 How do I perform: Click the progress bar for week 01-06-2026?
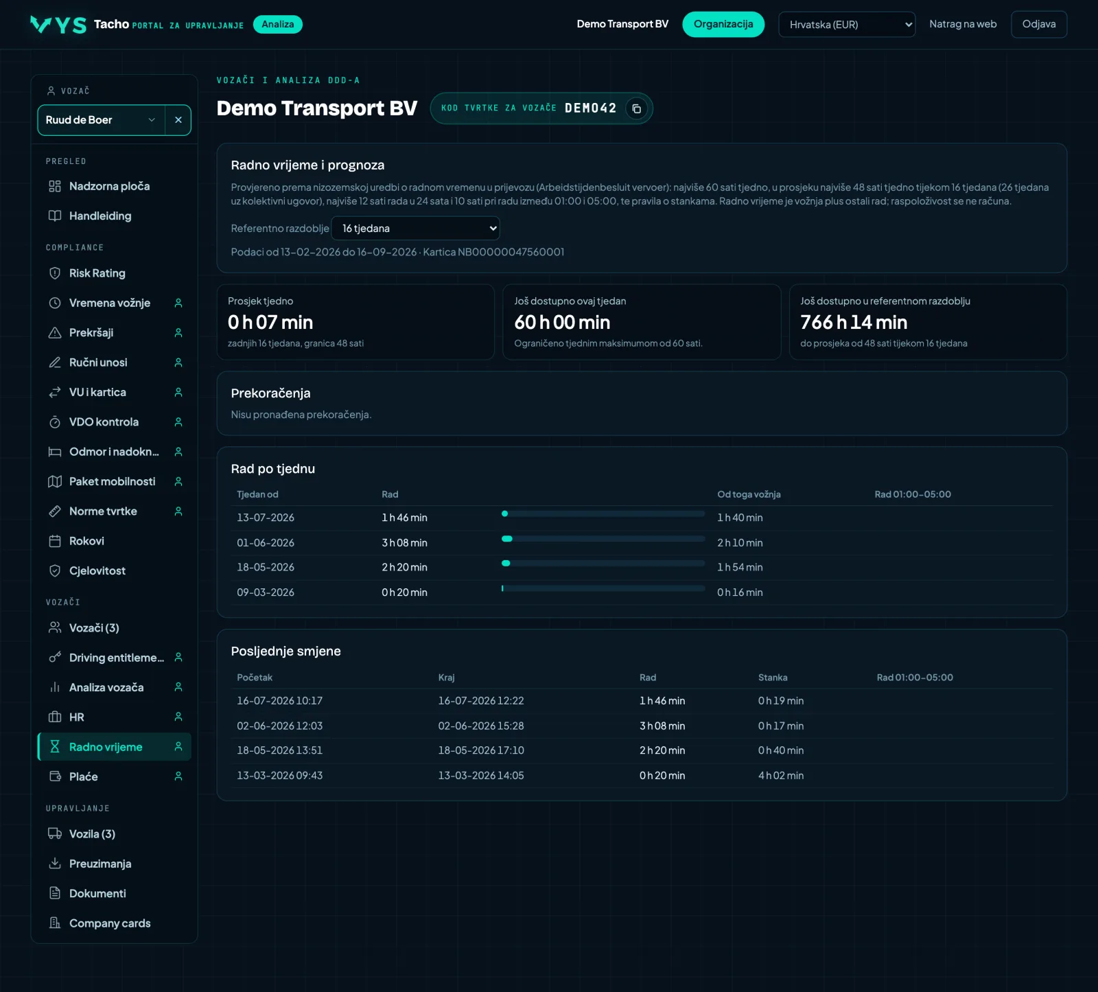click(x=603, y=539)
